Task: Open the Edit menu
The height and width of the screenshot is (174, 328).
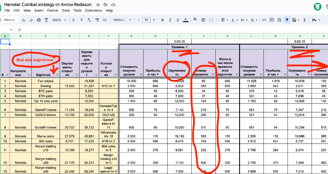Action: (x=17, y=10)
